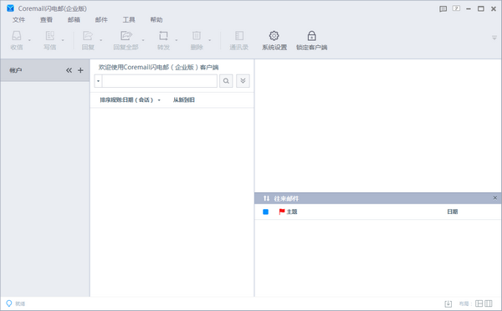502x311 pixels.
Task: Open the 帮助 menu
Action: coord(156,20)
